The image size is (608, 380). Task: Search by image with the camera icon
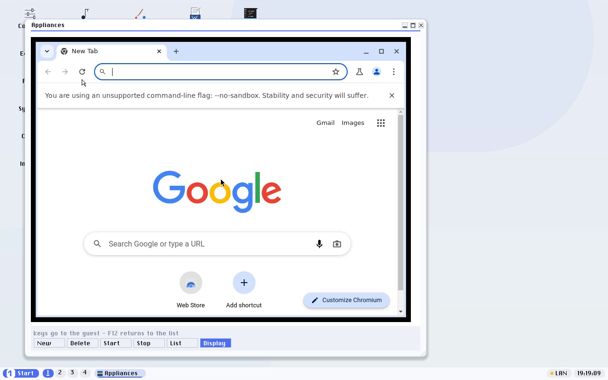tap(337, 244)
